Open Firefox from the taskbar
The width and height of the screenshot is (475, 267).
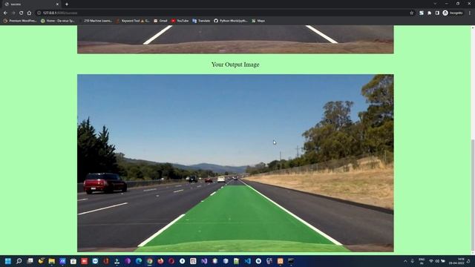[x=160, y=261]
